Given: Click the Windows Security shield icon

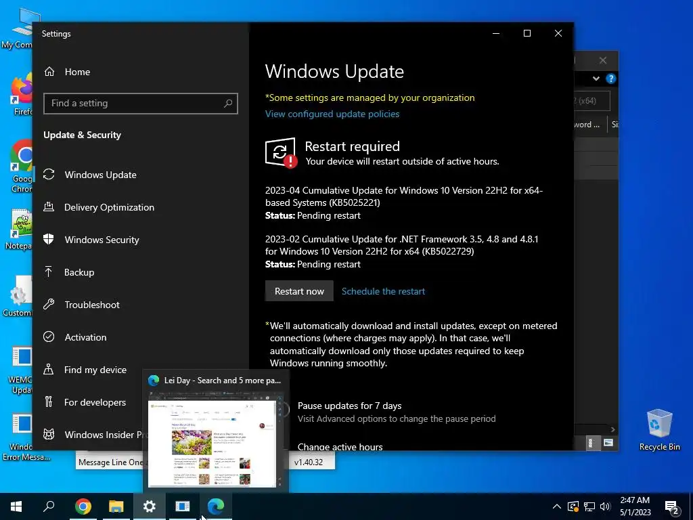Looking at the screenshot, I should coord(49,239).
